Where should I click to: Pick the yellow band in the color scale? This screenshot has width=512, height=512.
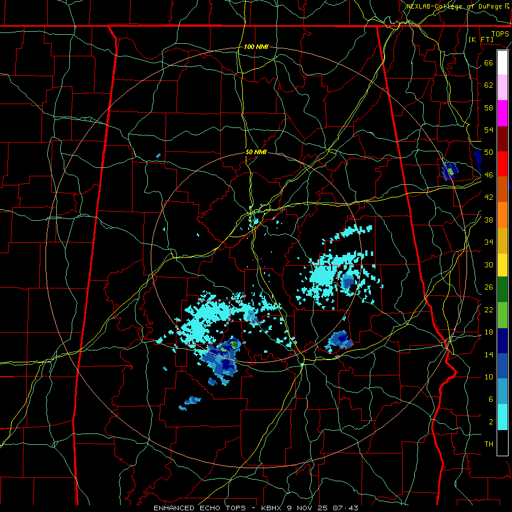point(502,265)
